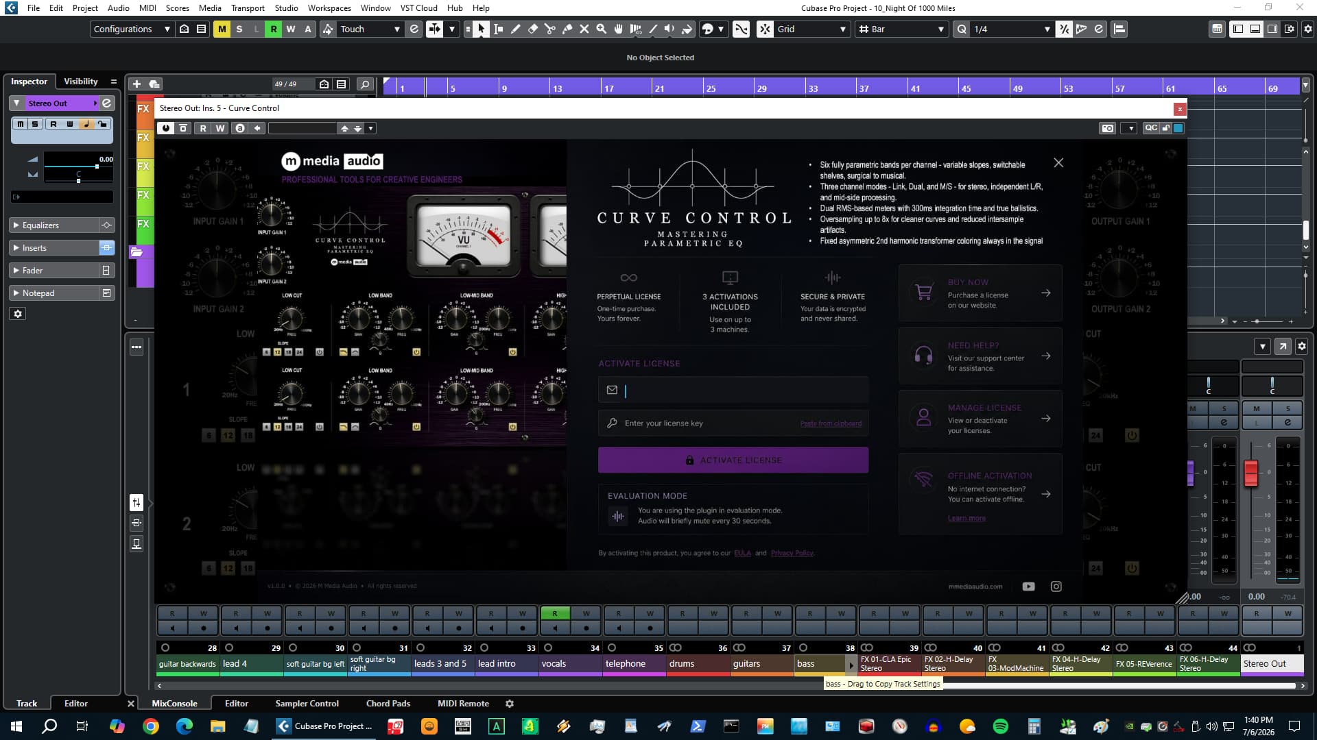Image resolution: width=1317 pixels, height=740 pixels.
Task: Toggle plugin Read automation R button
Action: 202,128
